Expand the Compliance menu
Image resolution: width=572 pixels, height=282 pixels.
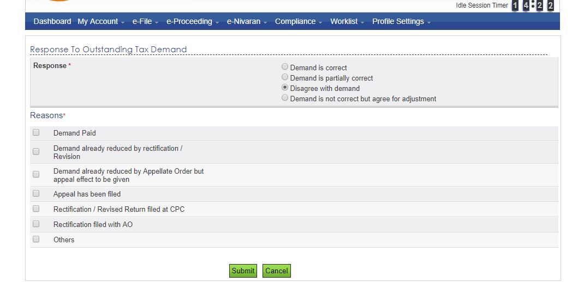pyautogui.click(x=299, y=21)
